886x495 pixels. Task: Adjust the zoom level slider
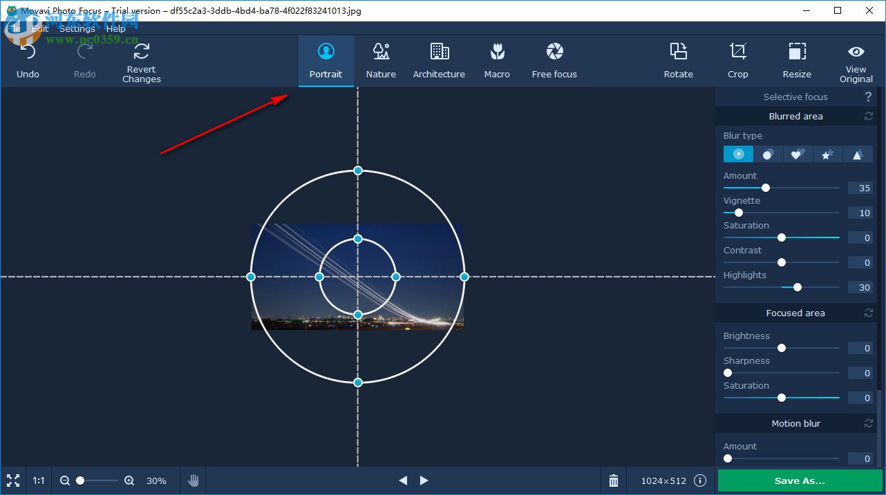(80, 481)
